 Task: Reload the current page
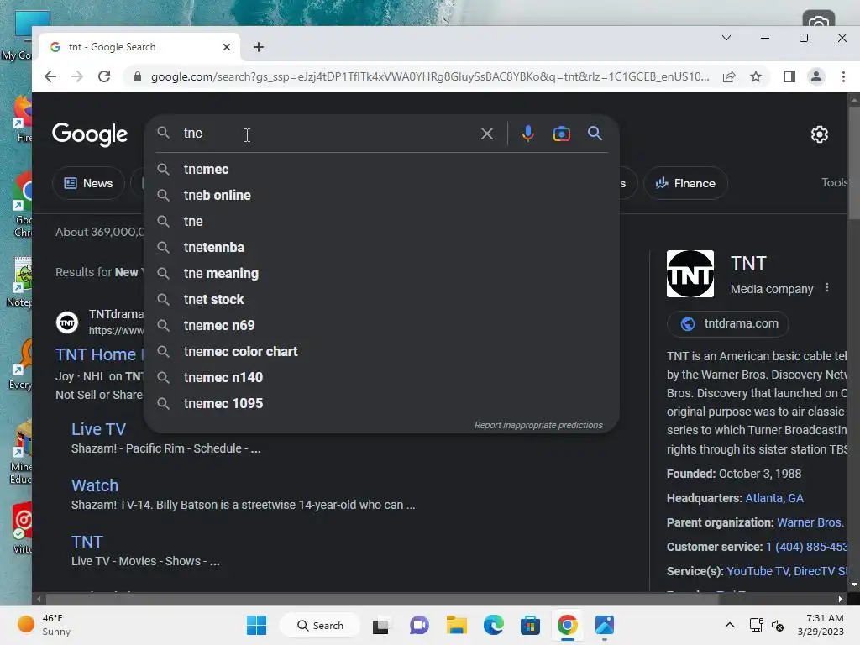tap(104, 76)
